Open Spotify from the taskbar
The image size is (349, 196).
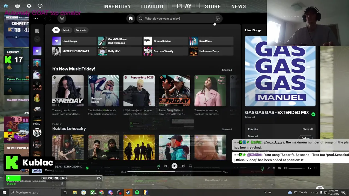pyautogui.click(x=137, y=192)
